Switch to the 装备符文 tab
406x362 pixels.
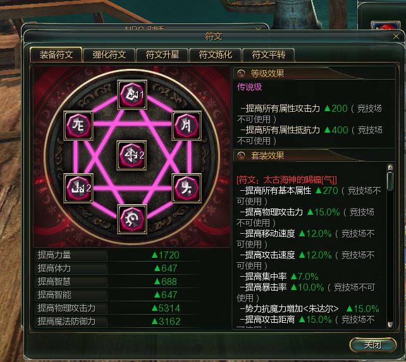[x=56, y=54]
